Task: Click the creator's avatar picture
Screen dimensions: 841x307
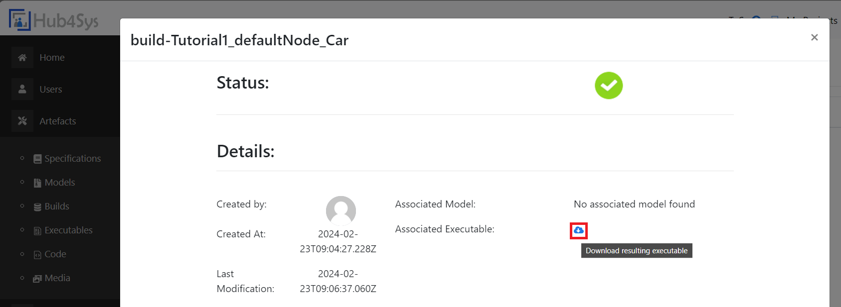Action: pos(341,210)
